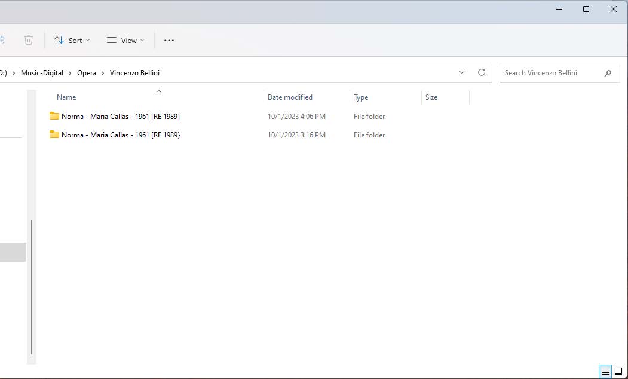
Task: Select folder icon of item modified 3:16 PM
Action: click(54, 135)
